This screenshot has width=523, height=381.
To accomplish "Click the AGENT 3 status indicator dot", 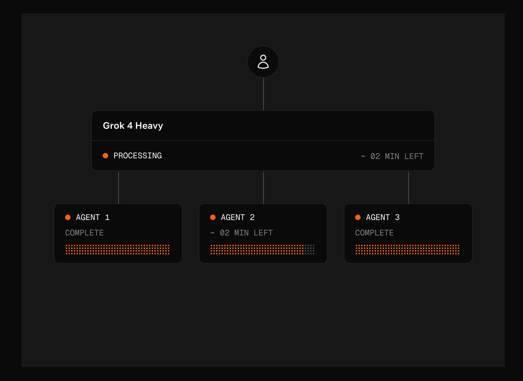I will pos(358,217).
